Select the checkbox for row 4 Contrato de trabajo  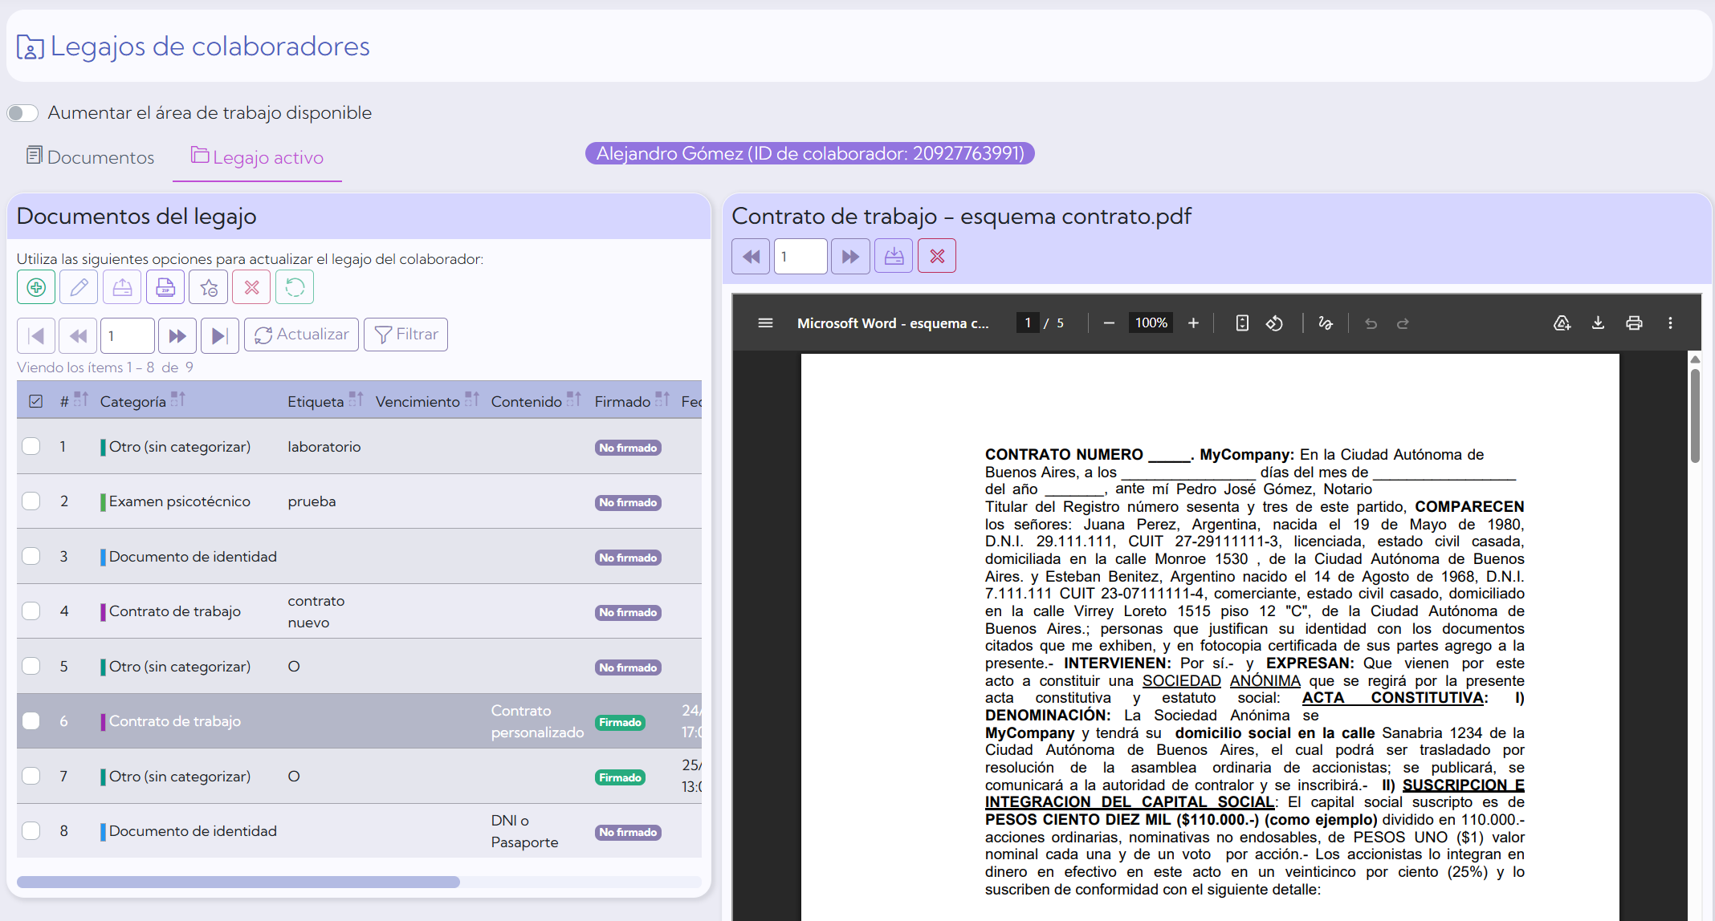31,611
